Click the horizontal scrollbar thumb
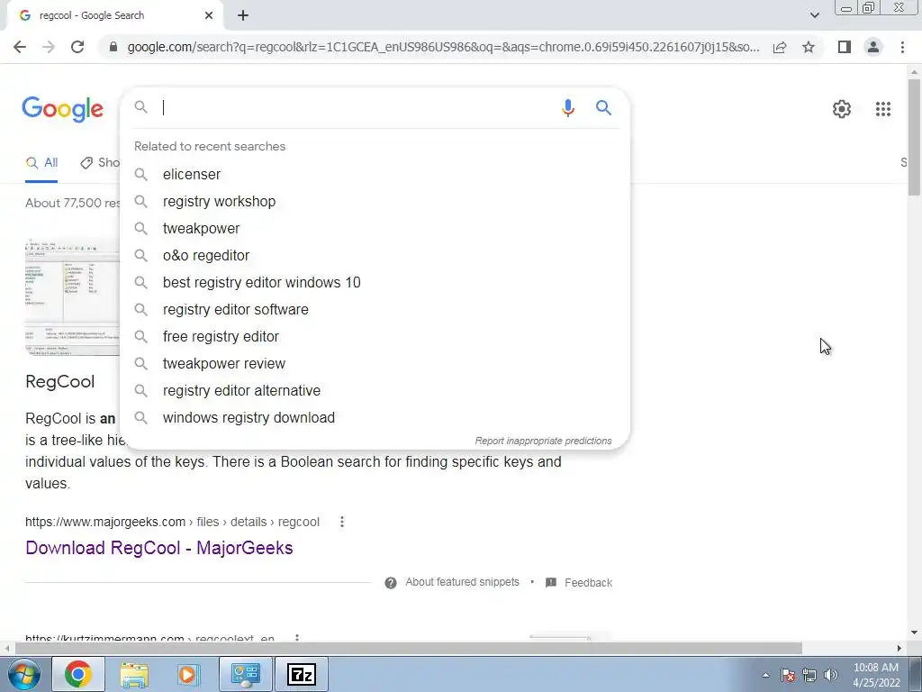This screenshot has width=922, height=692. coord(408,649)
